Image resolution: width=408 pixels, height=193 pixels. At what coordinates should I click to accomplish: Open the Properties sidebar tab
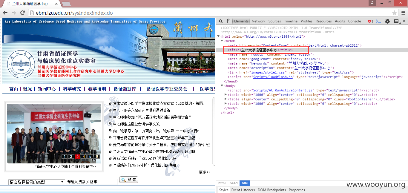[297, 190]
